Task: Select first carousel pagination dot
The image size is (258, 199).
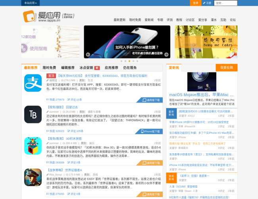Action: [121, 61]
